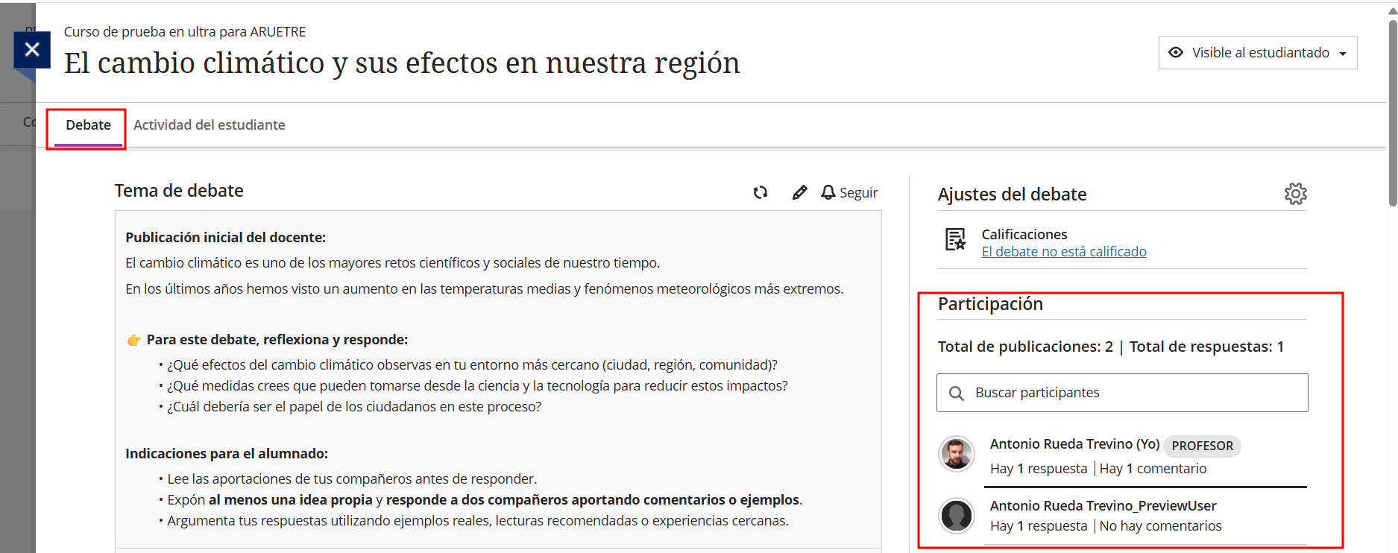Viewport: 1398px width, 553px height.
Task: Click the magnifier icon in participant search
Action: click(956, 393)
